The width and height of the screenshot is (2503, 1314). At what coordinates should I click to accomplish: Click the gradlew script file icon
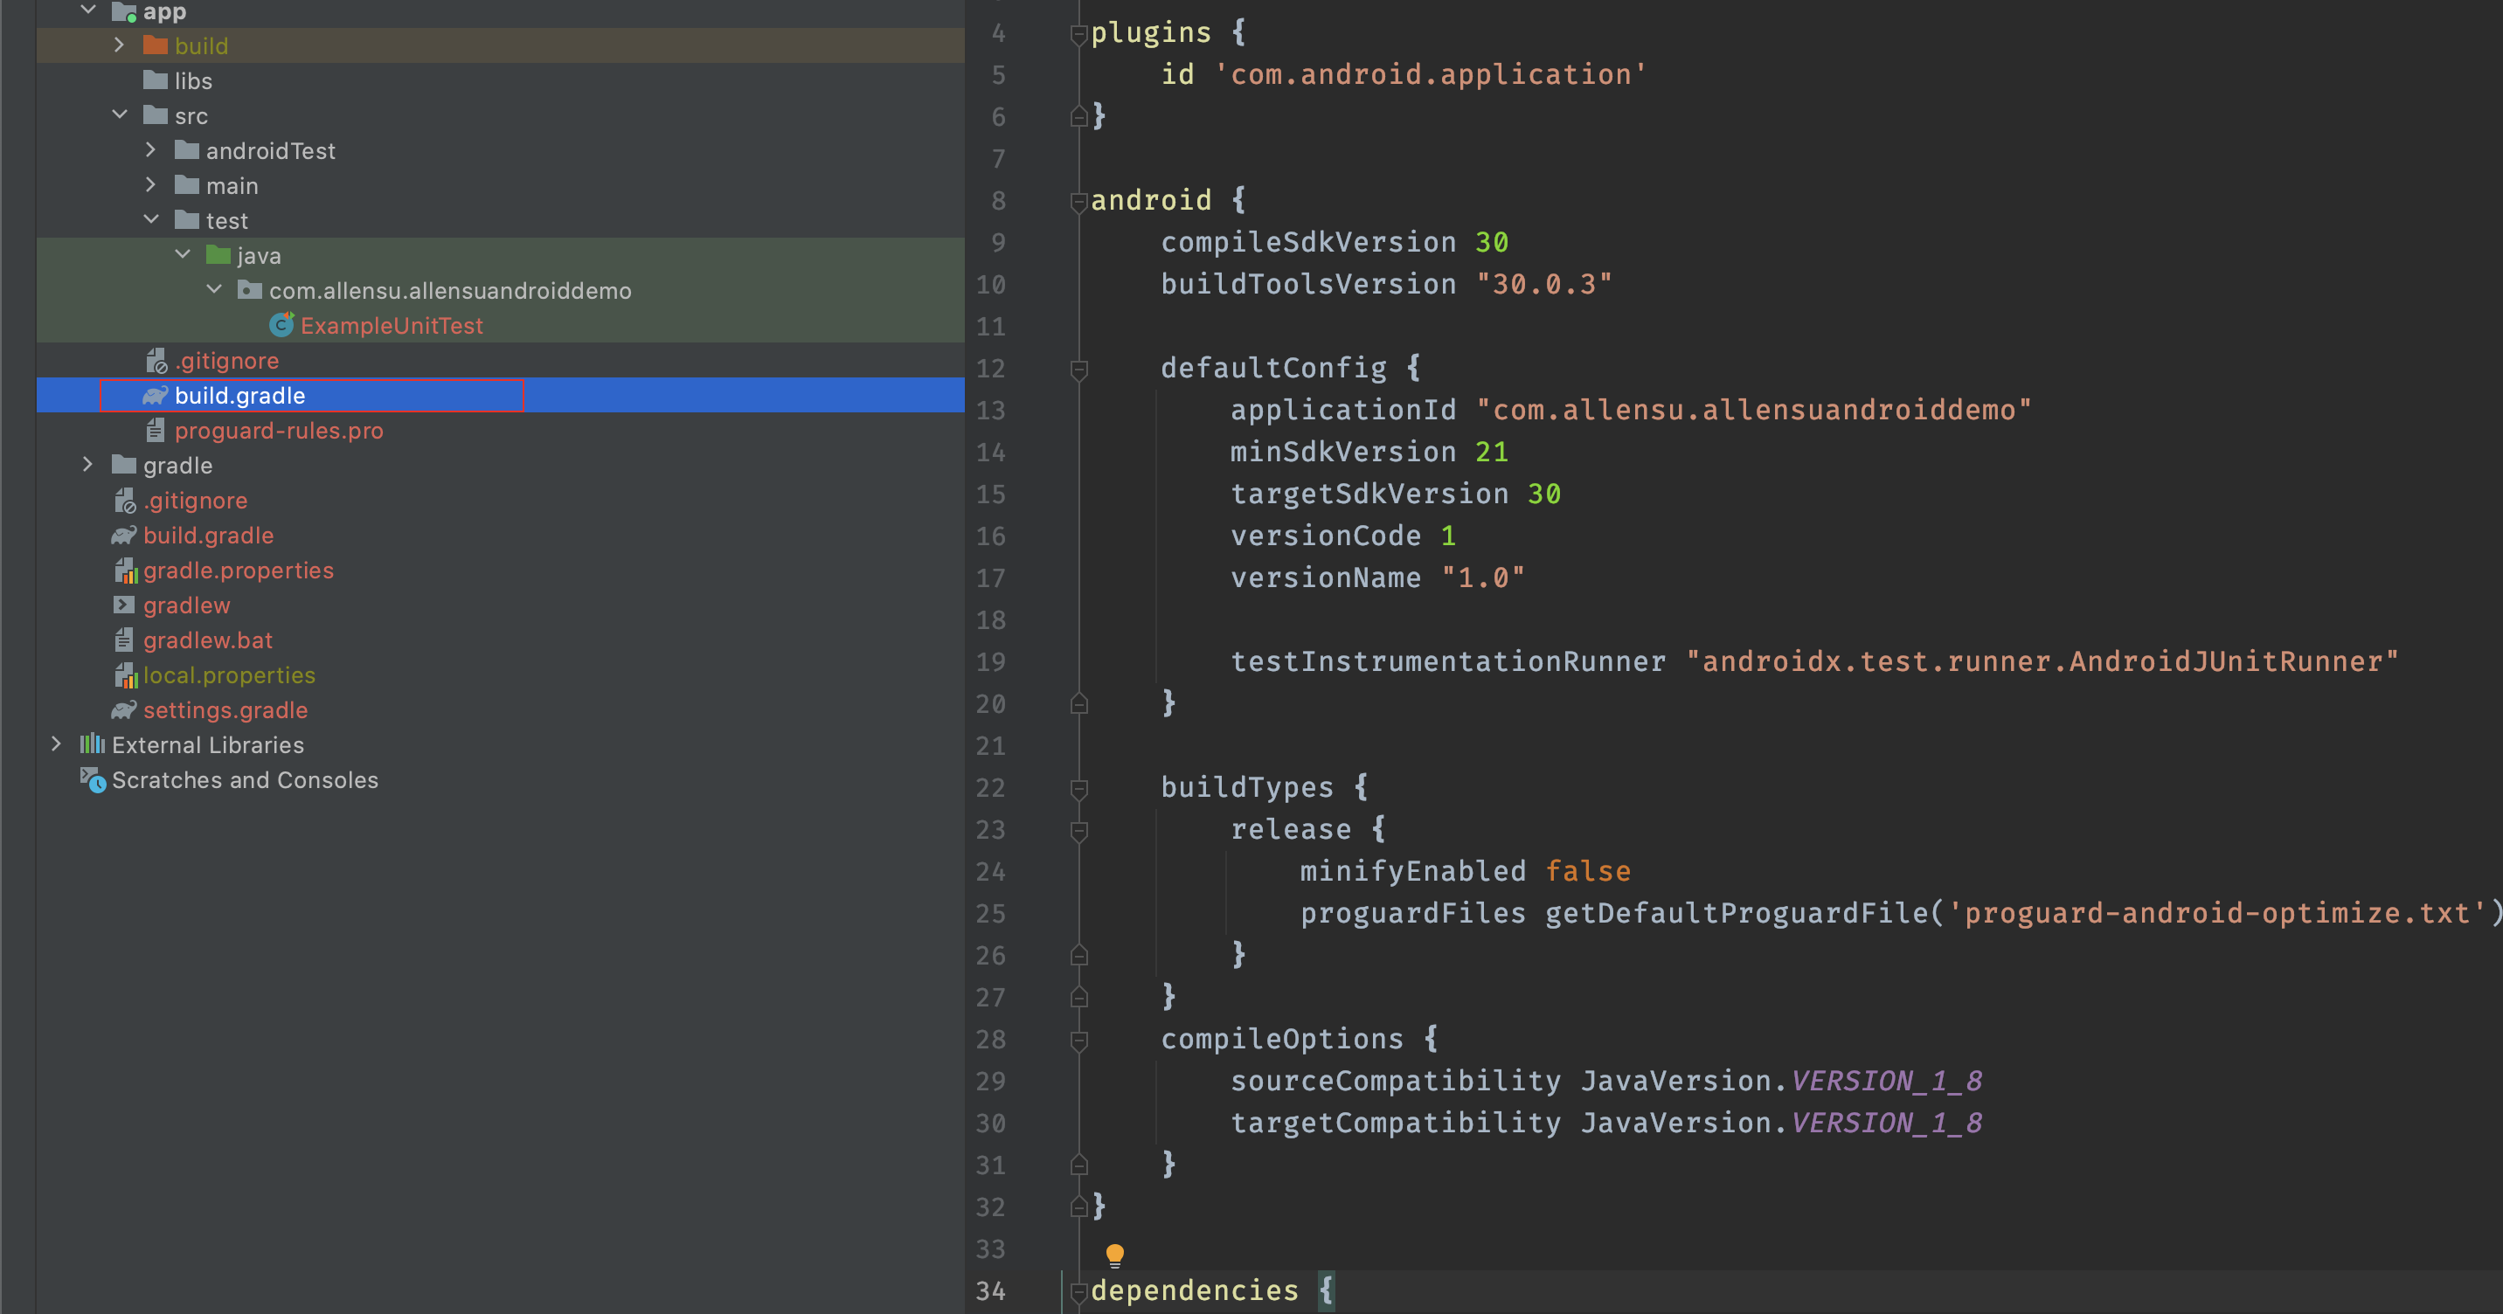point(123,605)
